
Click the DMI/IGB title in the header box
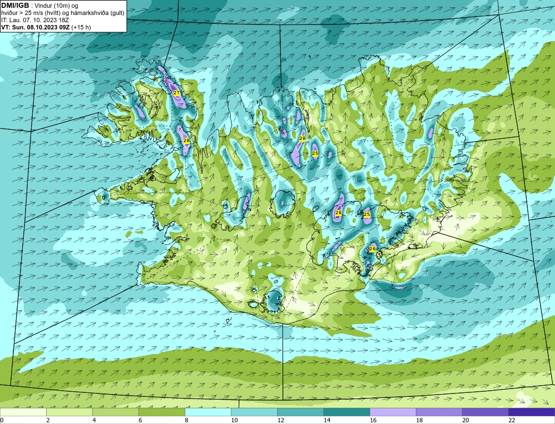click(x=16, y=6)
